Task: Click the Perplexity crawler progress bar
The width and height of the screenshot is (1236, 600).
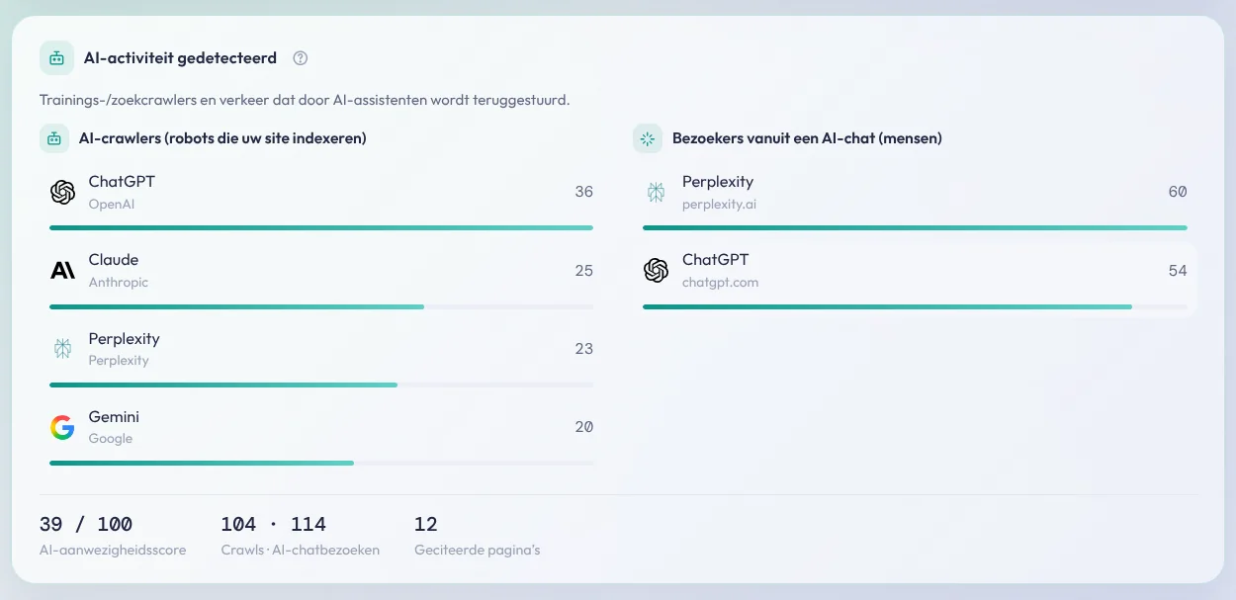Action: (x=321, y=385)
